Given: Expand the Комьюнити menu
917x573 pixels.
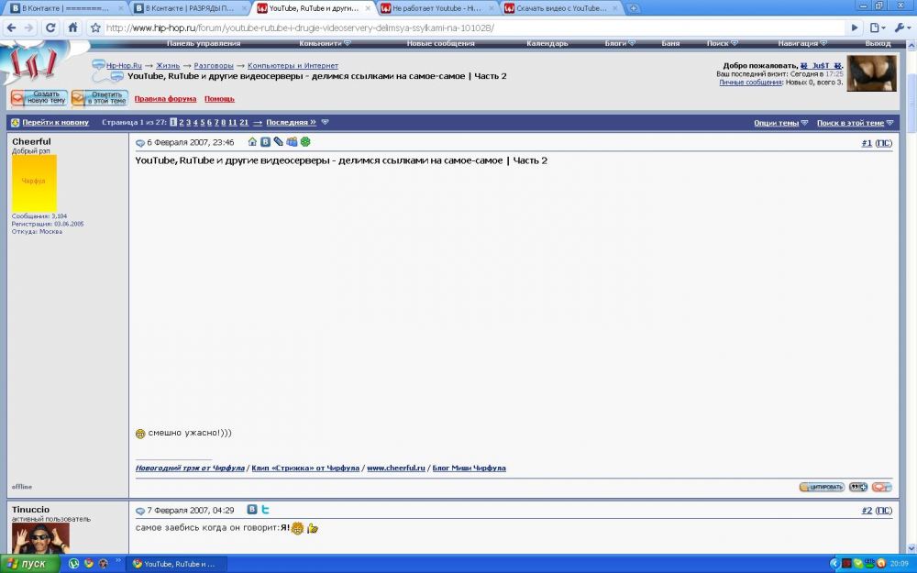Looking at the screenshot, I should point(325,43).
